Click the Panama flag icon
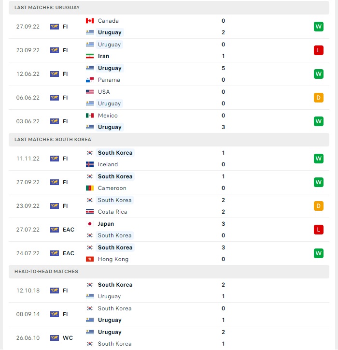 click(x=90, y=80)
